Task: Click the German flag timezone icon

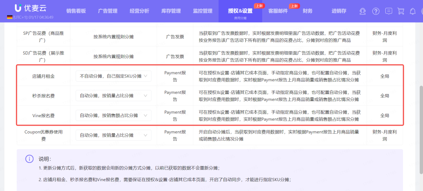Action: (9, 18)
